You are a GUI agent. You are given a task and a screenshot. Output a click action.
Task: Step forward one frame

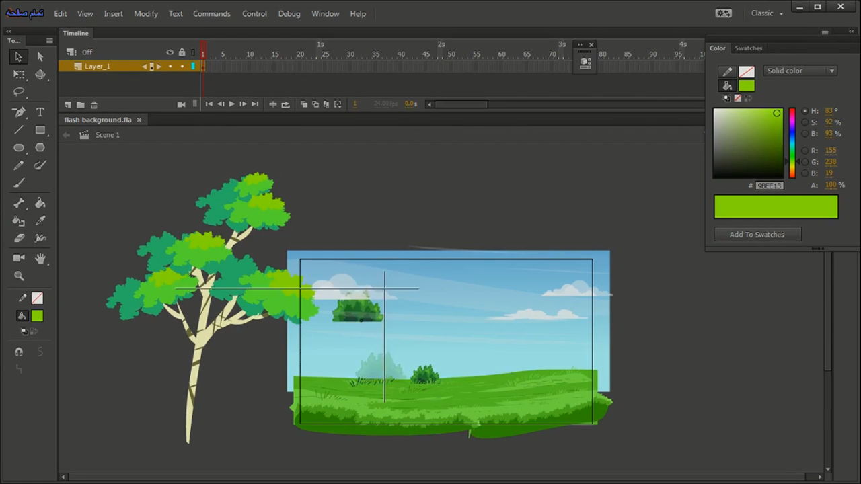click(243, 104)
